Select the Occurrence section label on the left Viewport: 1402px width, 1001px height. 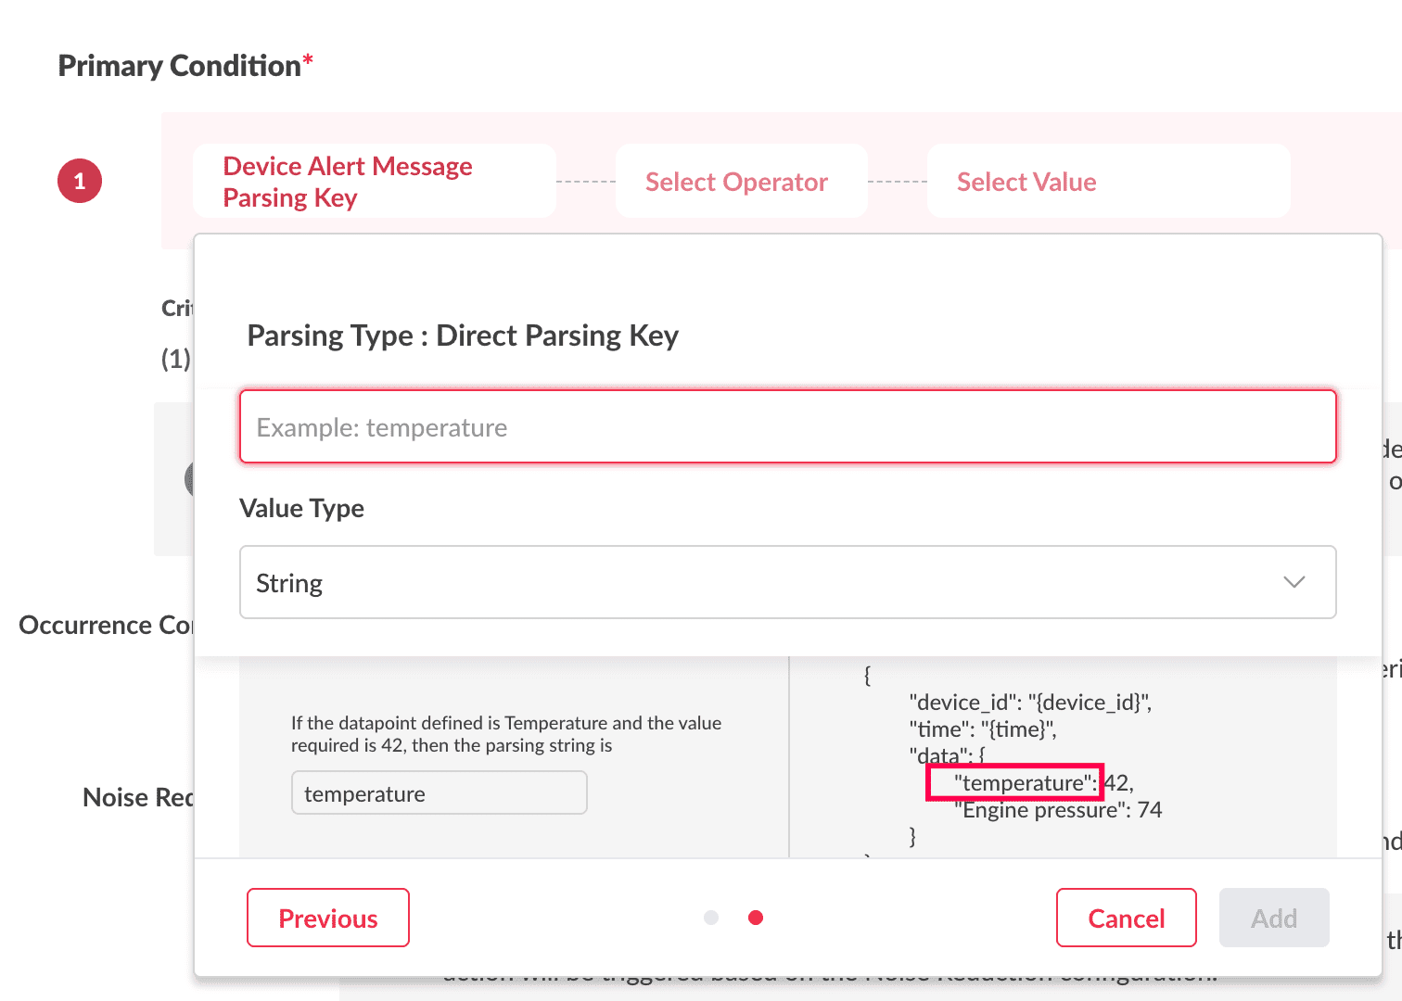point(105,626)
